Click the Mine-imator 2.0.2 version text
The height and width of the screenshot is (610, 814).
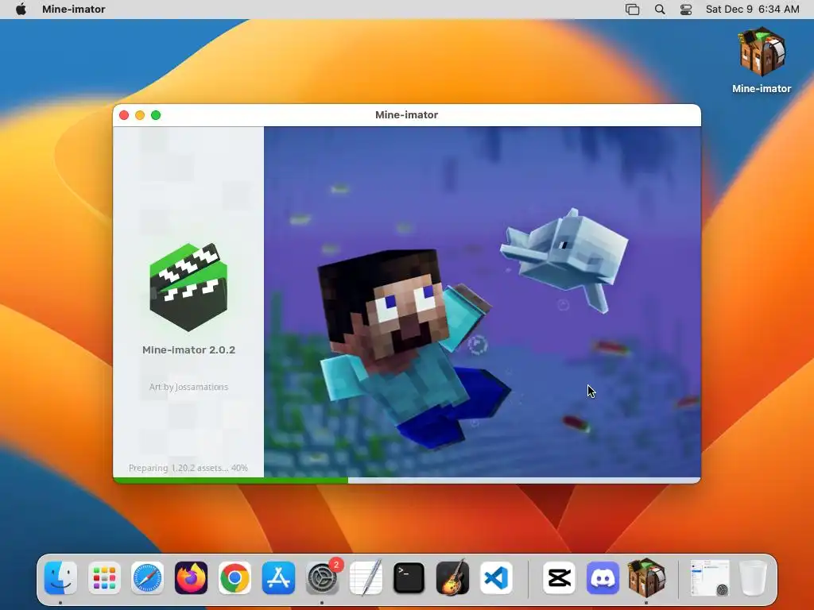point(188,350)
